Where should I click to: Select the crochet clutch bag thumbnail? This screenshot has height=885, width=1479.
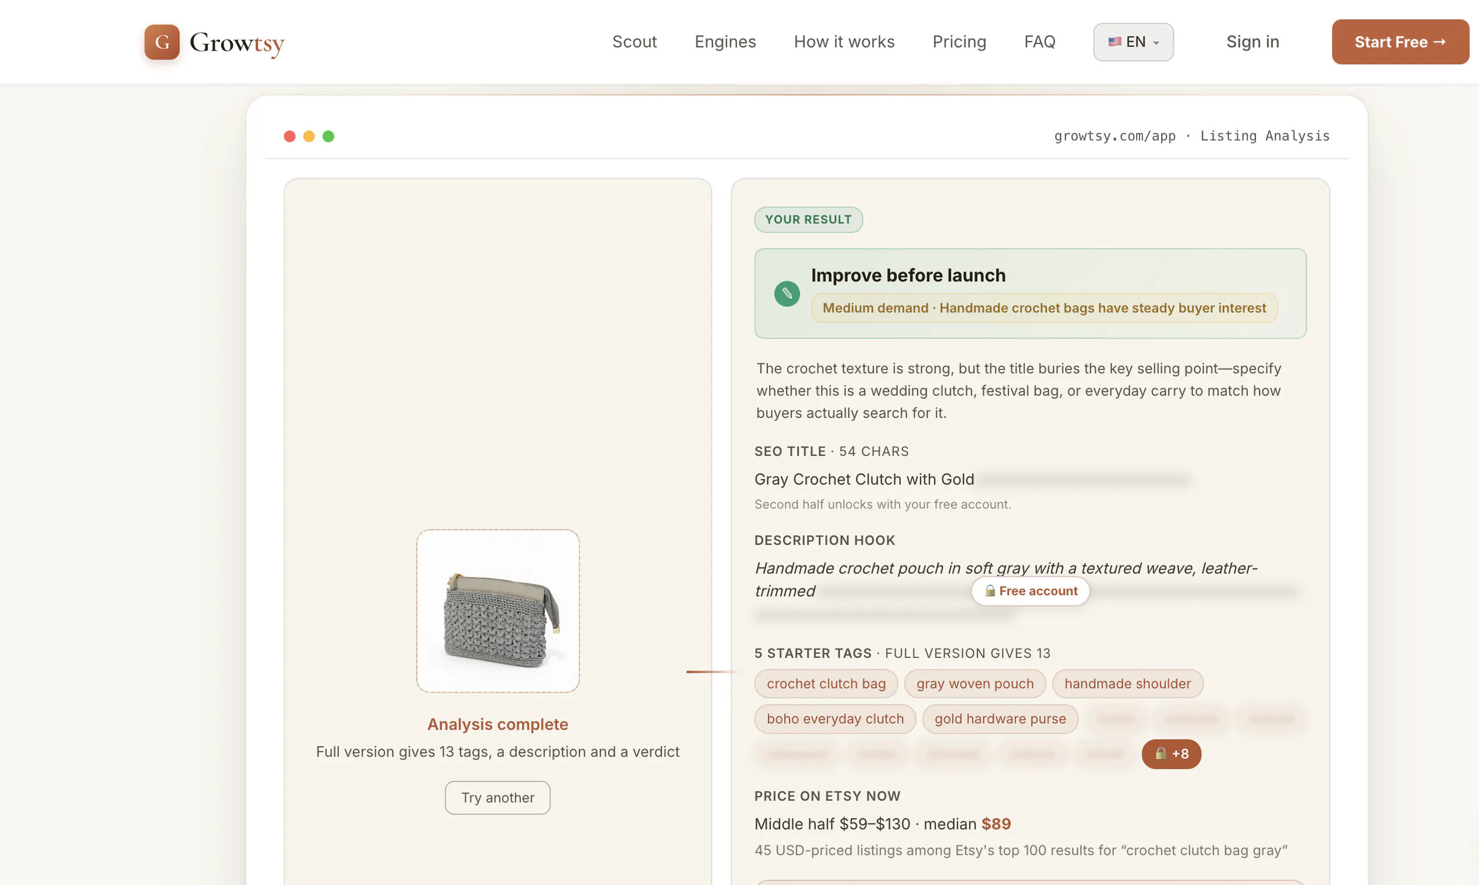[x=497, y=610]
